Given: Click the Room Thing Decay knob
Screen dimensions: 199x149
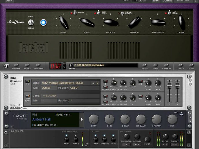Looking at the screenshot, I should (125, 119).
